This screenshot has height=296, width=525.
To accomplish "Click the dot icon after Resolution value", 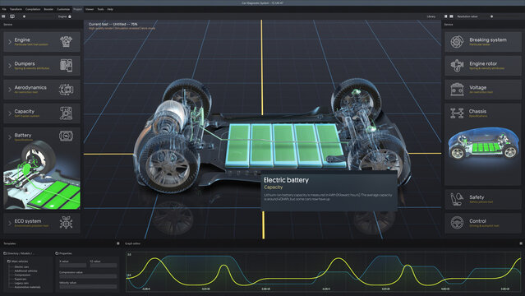I will (x=491, y=16).
